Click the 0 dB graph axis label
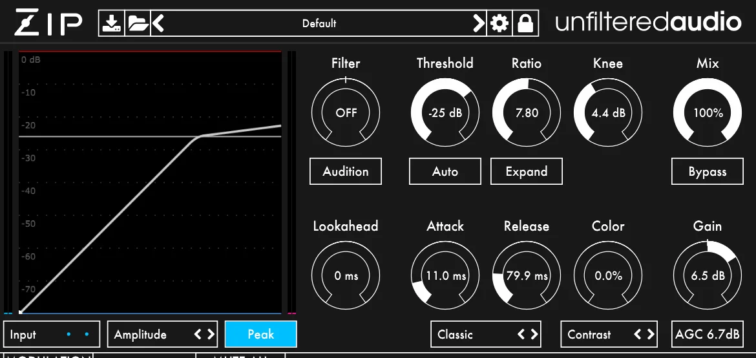 tap(31, 60)
